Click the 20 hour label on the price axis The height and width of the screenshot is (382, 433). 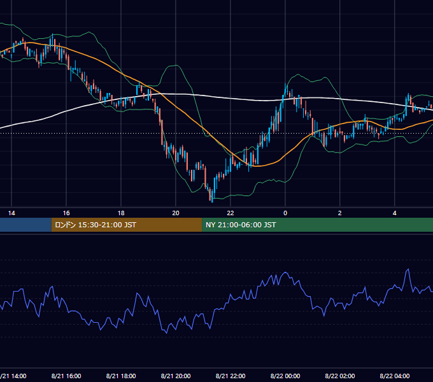click(x=176, y=213)
